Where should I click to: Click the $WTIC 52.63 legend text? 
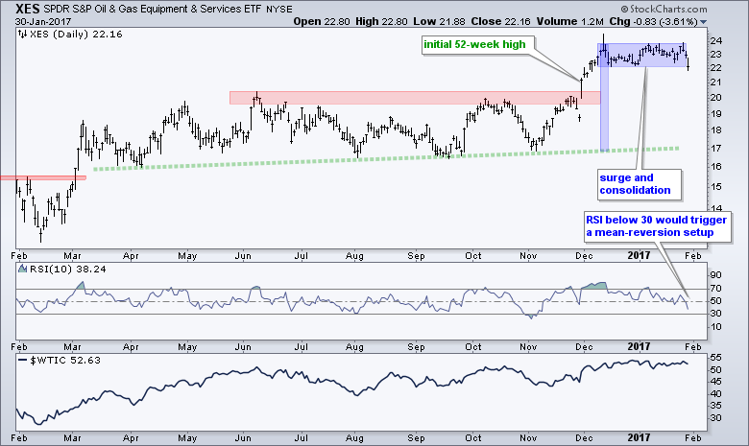pos(65,360)
